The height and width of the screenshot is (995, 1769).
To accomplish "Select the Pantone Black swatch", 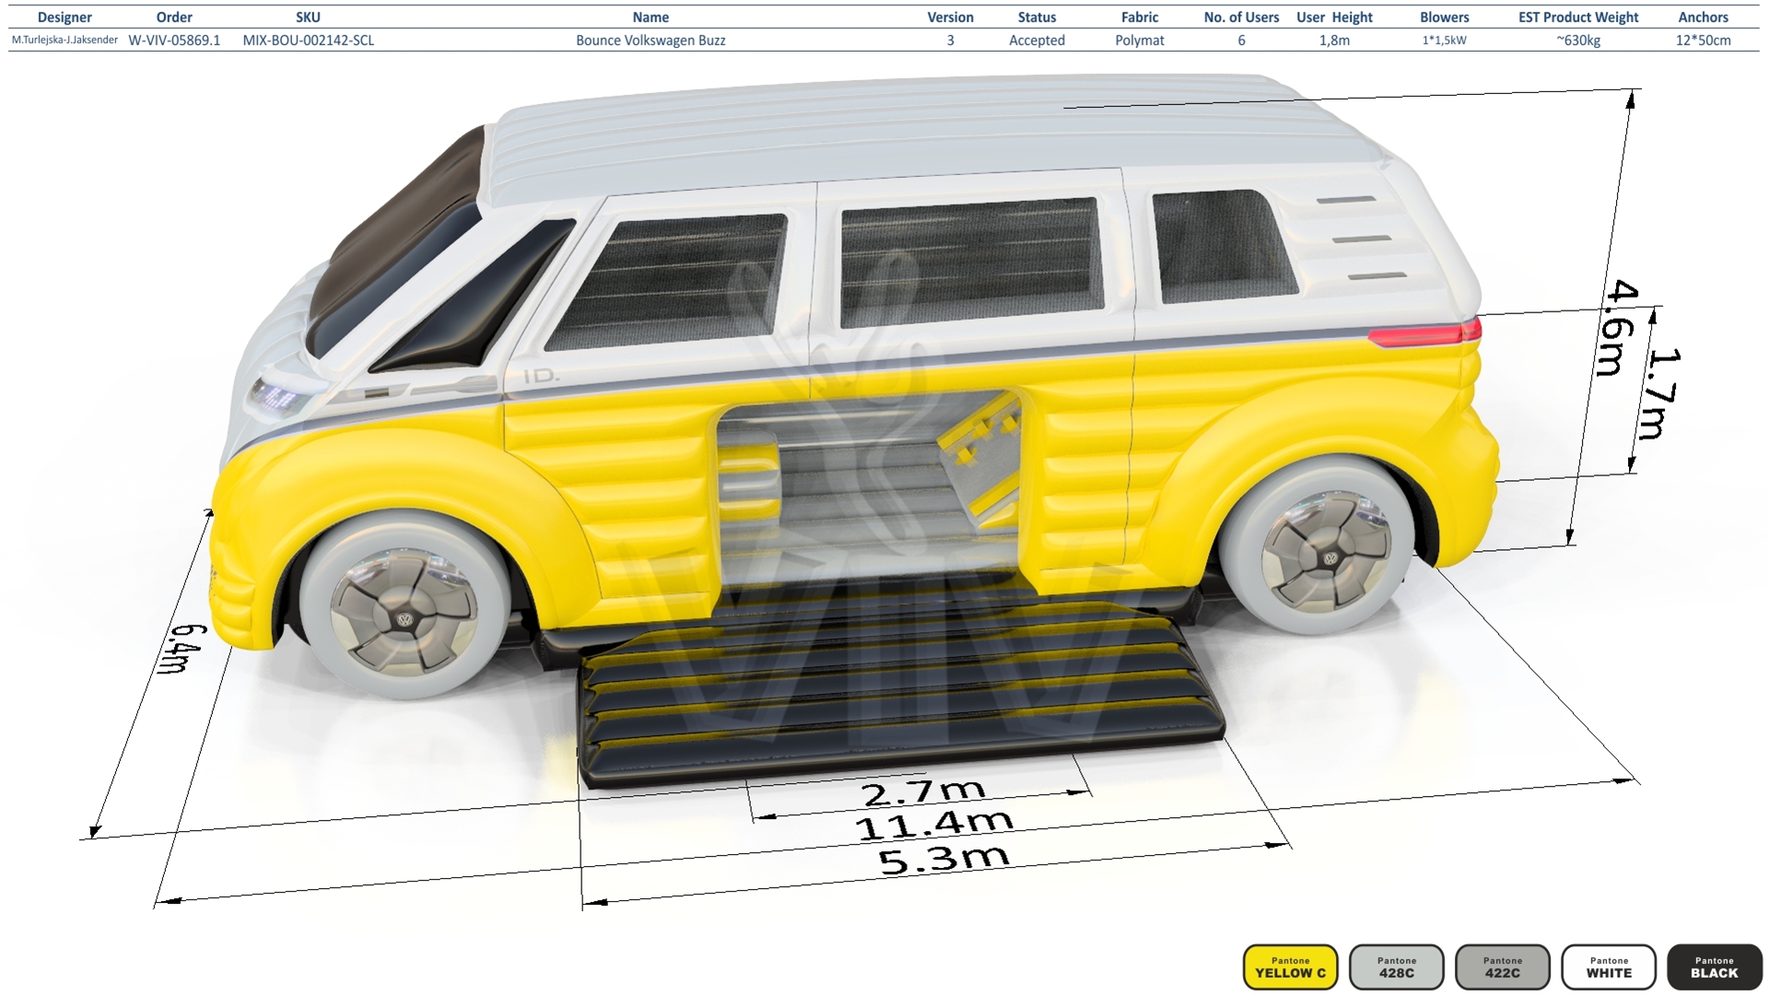I will coord(1715,967).
